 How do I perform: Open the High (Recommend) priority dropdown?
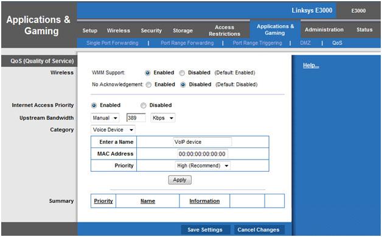point(203,166)
